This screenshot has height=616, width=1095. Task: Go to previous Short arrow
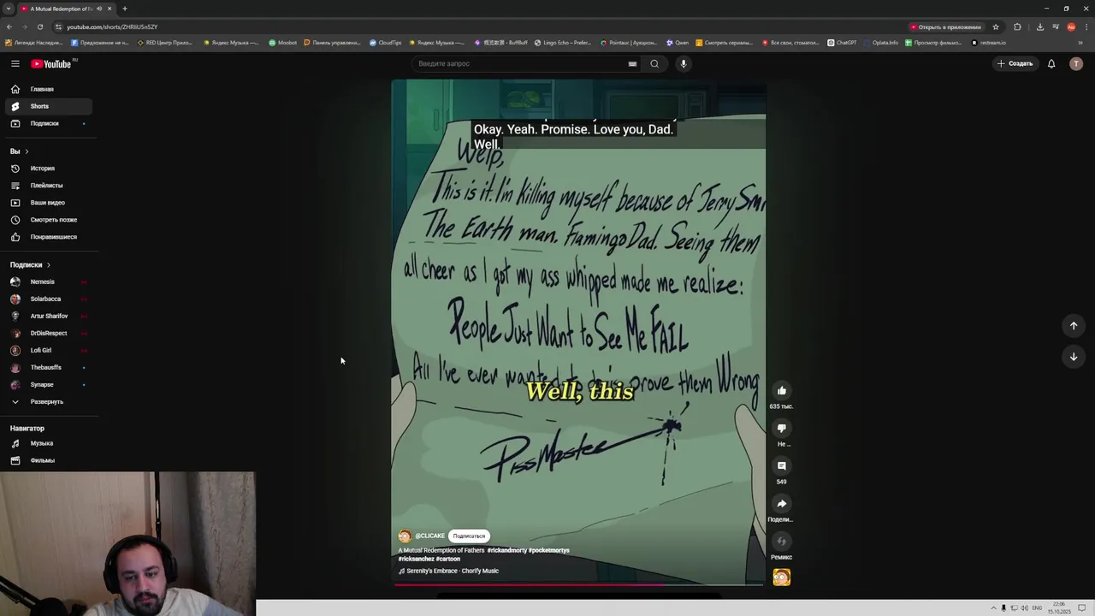(1074, 326)
